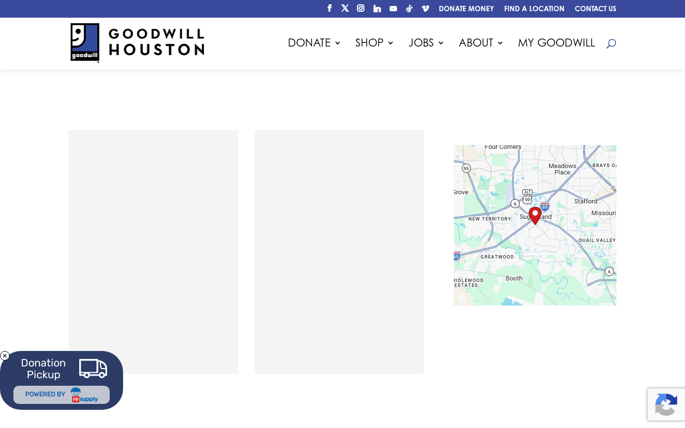Screen dimensions: 685x428
Task: Click the Donation Pickup button text
Action: pos(43,369)
